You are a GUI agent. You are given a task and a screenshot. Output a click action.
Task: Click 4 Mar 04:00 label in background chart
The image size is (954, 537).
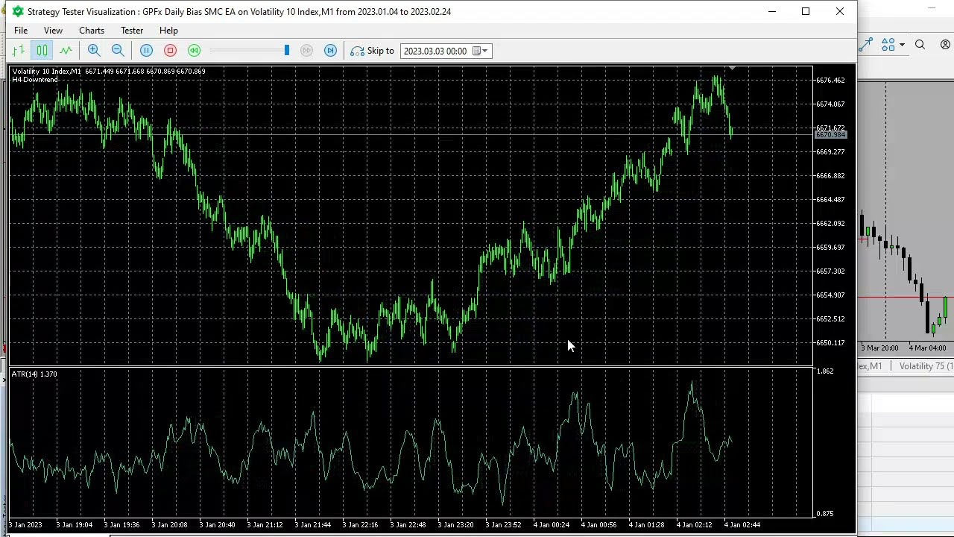tap(927, 348)
